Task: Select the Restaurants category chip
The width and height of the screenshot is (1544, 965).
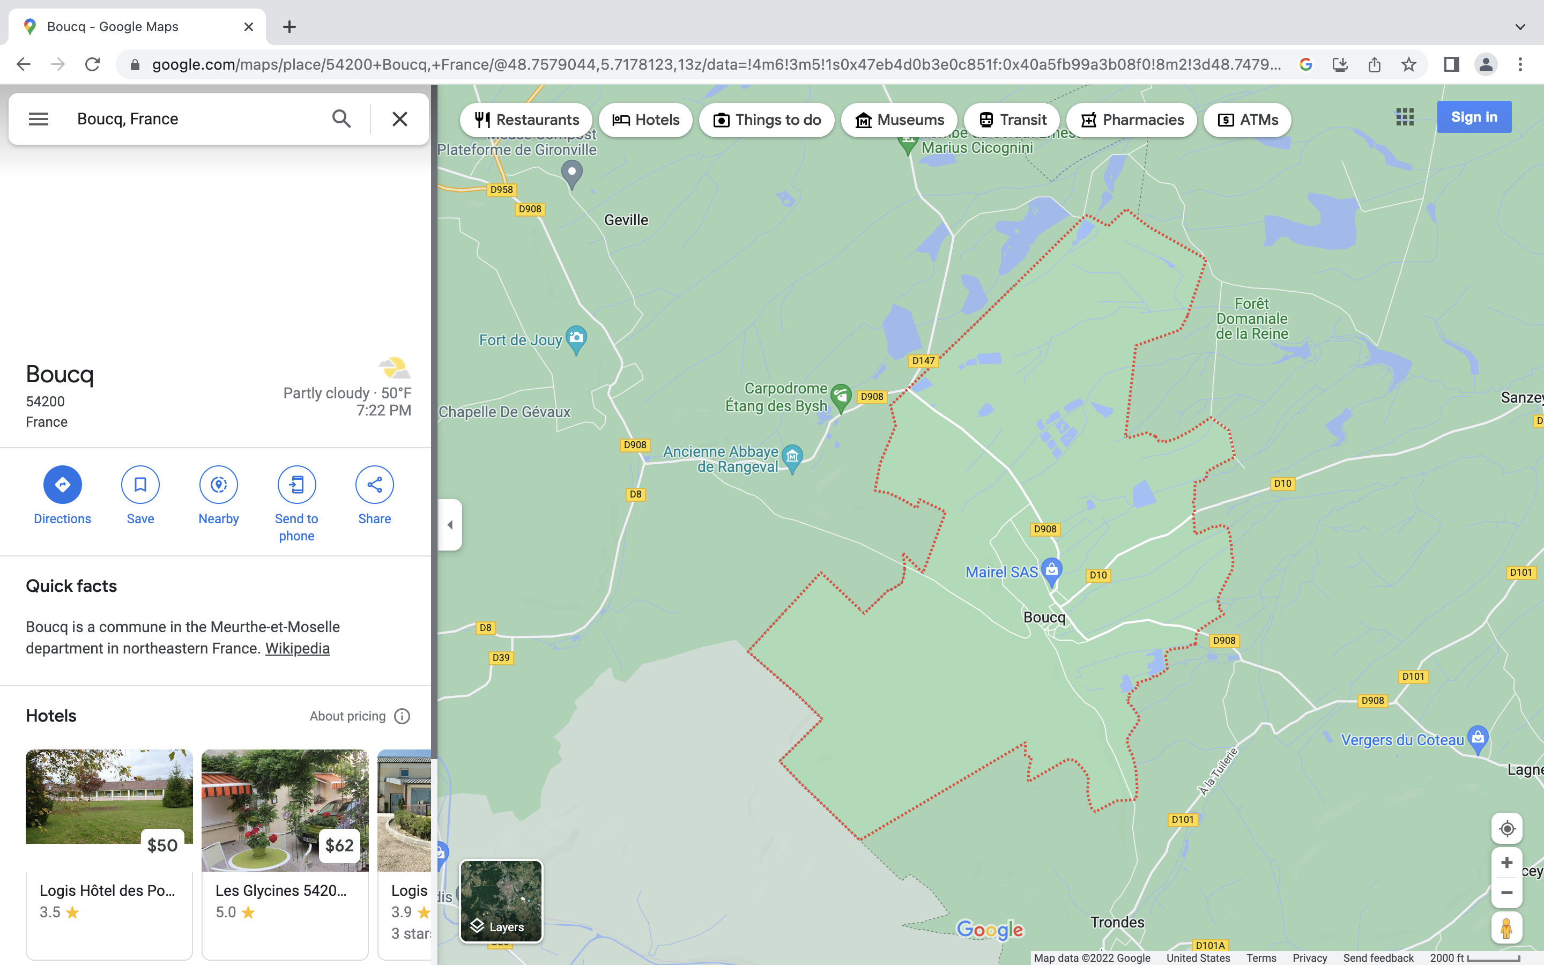Action: click(526, 120)
